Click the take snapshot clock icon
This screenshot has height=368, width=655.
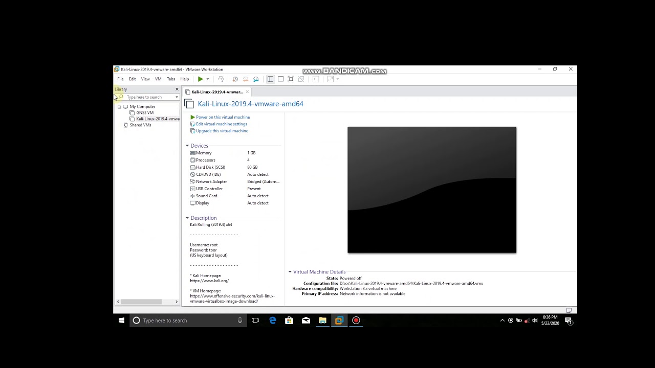pyautogui.click(x=235, y=79)
